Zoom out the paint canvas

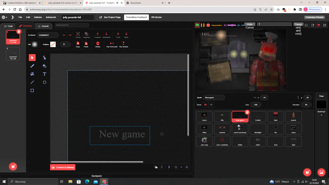tap(176, 167)
